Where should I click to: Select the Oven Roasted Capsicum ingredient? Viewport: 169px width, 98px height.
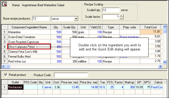click(x=29, y=42)
